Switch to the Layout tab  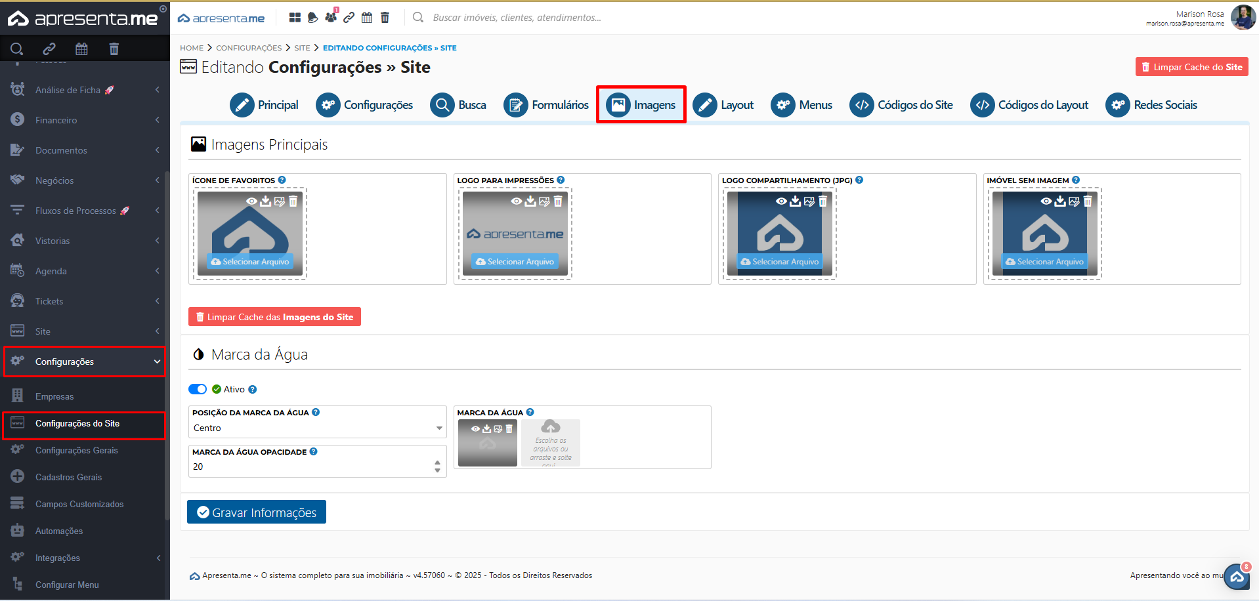[x=723, y=105]
